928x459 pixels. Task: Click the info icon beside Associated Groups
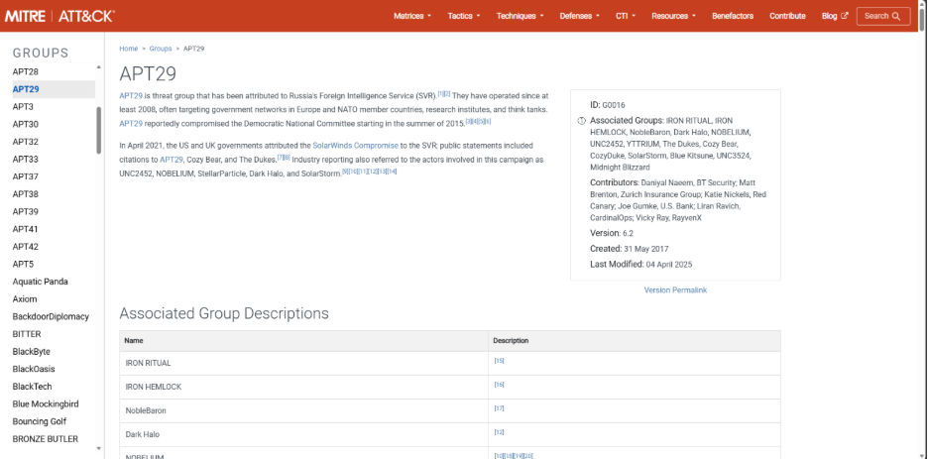point(581,120)
